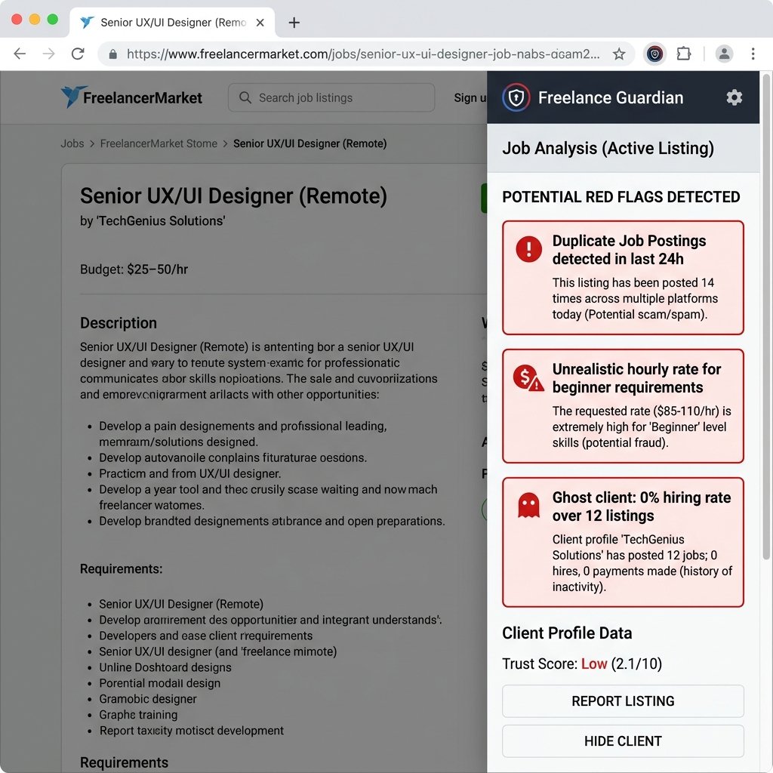
Task: Open Freelance Guardian settings gear
Action: (x=734, y=97)
